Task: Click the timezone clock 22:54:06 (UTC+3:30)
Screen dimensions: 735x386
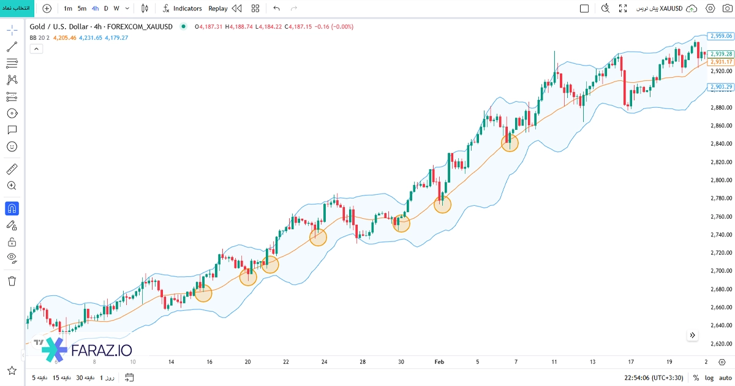Action: click(x=654, y=378)
